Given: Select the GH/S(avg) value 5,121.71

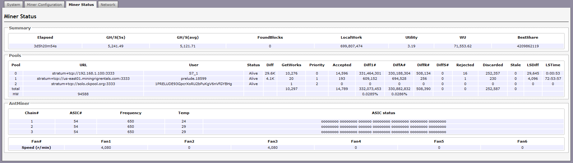Looking at the screenshot, I should click(x=188, y=46).
